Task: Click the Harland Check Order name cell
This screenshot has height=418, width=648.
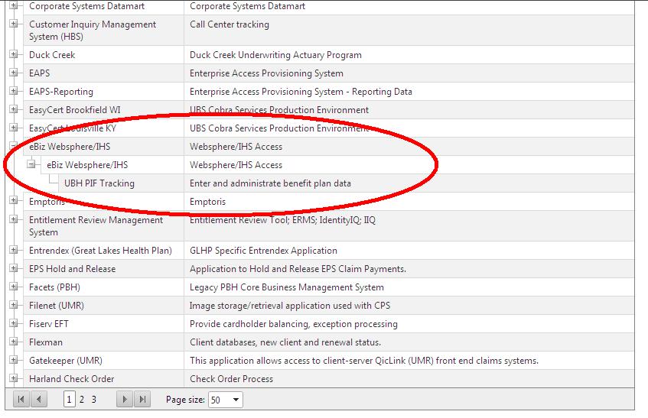Action: (103, 378)
